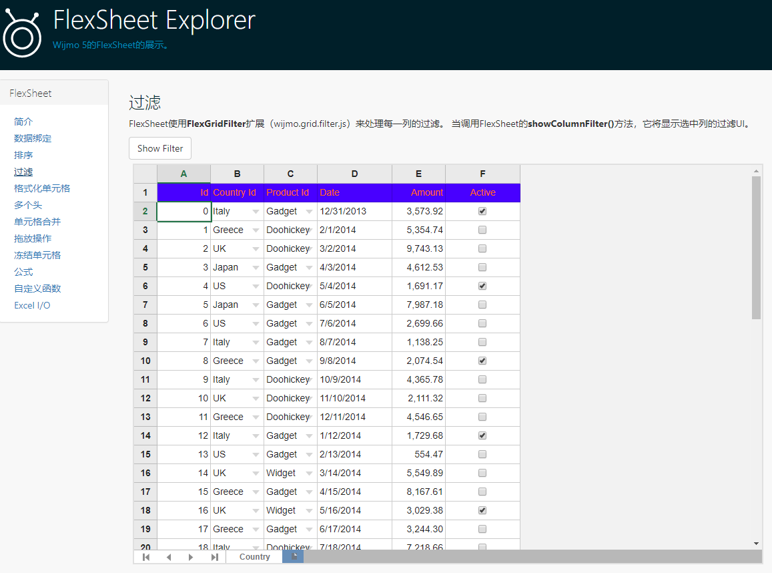Jump to last sheet navigation arrow
Image resolution: width=772 pixels, height=573 pixels.
(214, 557)
